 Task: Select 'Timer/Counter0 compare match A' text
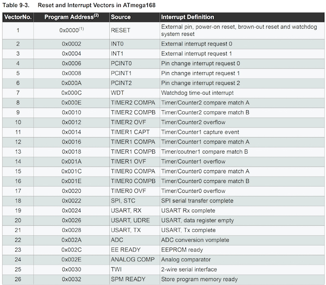point(205,171)
